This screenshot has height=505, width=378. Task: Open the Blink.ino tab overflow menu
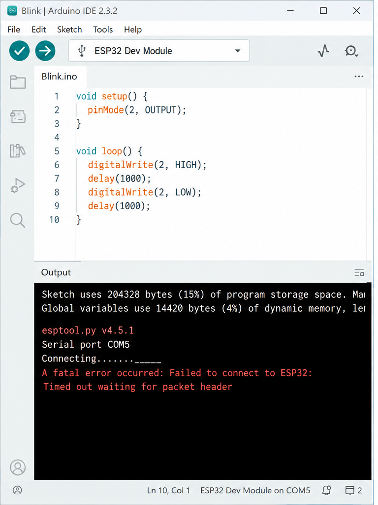[359, 76]
